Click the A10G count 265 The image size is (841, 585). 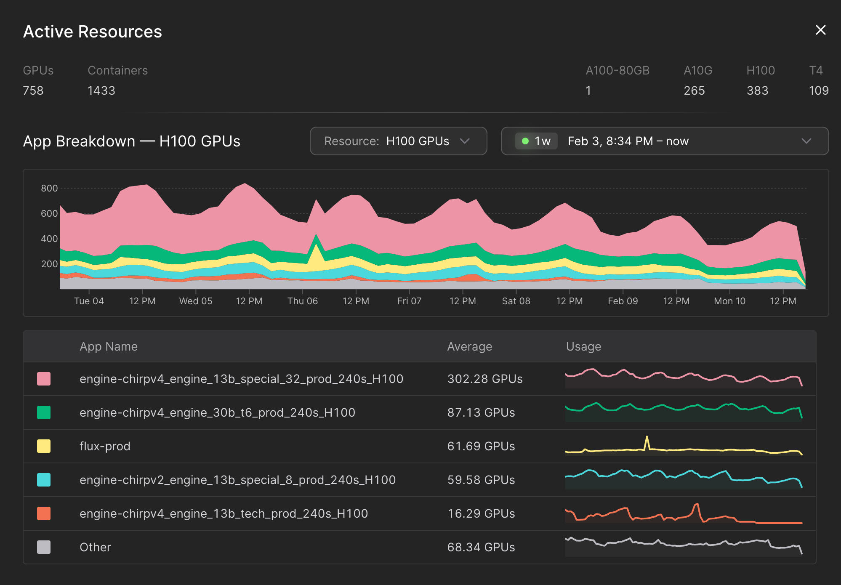[694, 90]
